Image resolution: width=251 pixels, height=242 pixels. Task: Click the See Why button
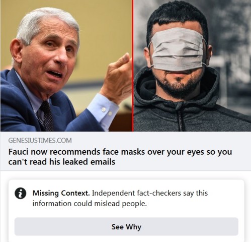click(126, 226)
